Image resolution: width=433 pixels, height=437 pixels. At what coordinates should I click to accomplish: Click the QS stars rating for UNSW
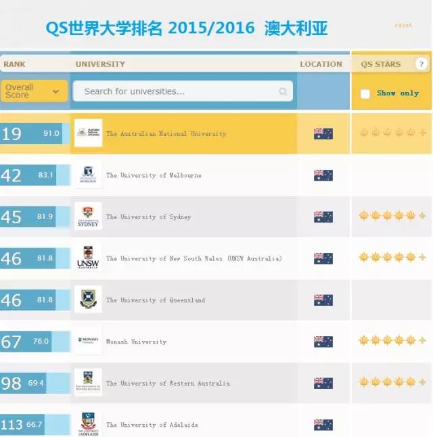click(x=392, y=257)
